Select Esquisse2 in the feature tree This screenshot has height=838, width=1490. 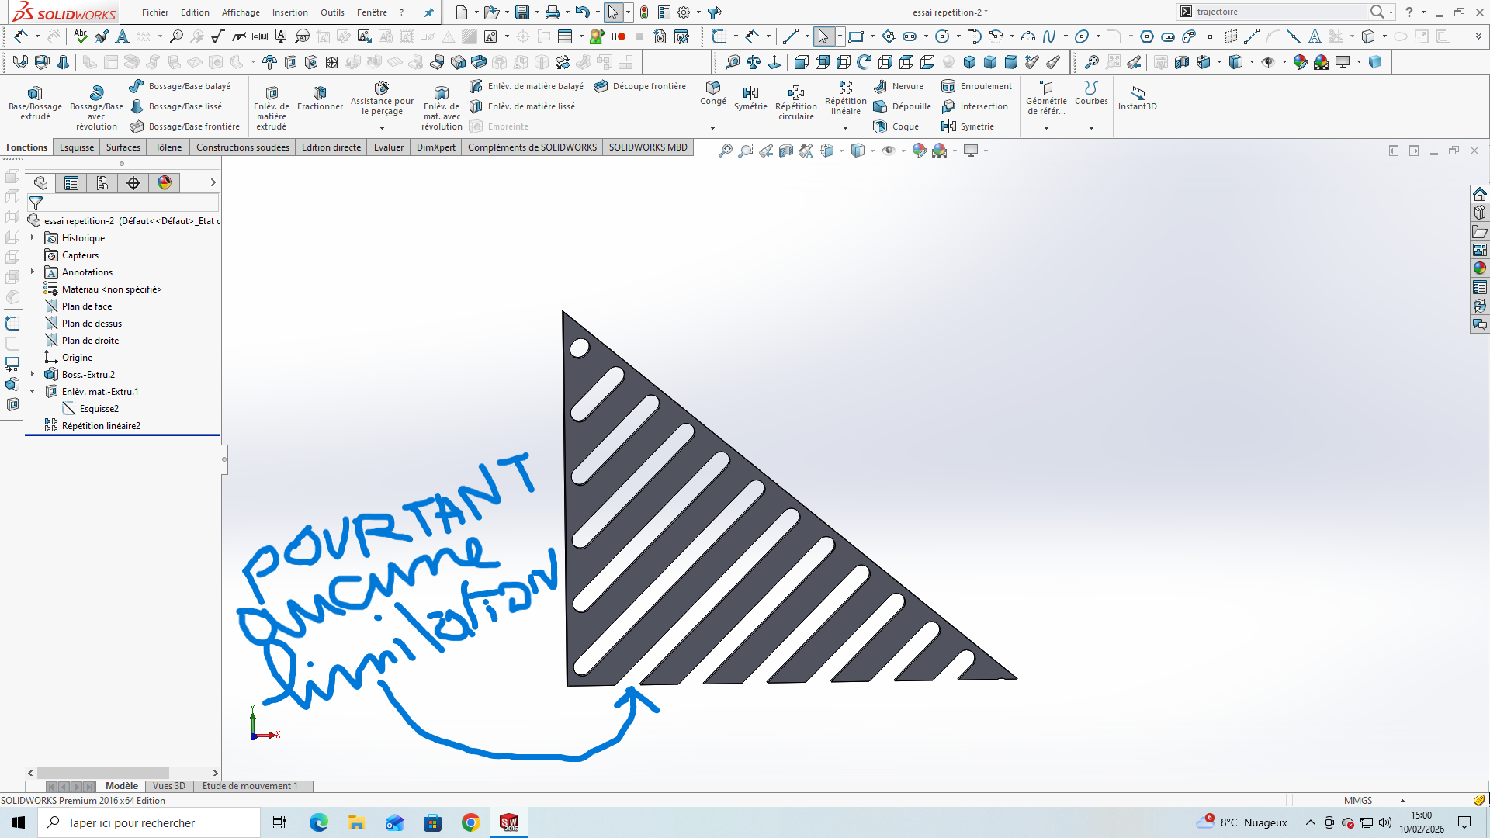[x=99, y=409]
